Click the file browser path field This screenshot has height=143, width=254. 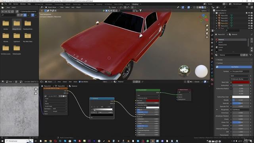[x=29, y=12]
